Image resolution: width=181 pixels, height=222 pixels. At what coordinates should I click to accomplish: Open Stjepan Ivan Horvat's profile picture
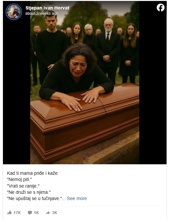(14, 12)
